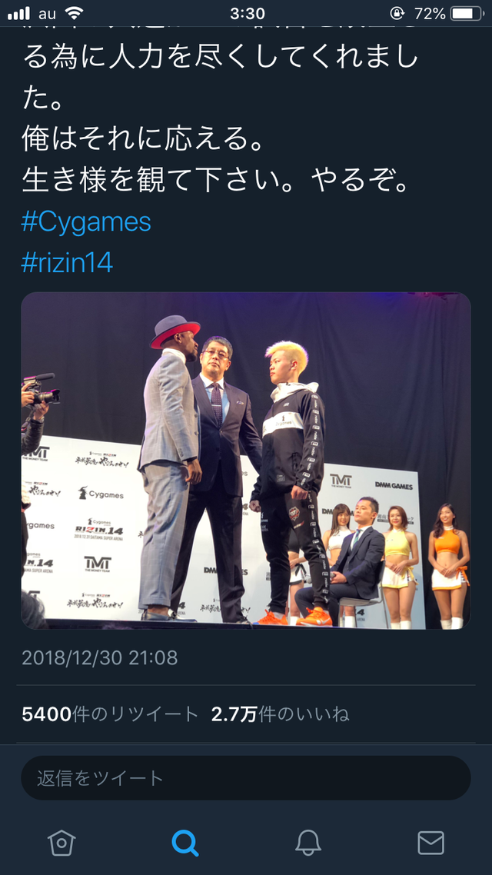Viewport: 492px width, 875px height.
Task: Tap the Search magnifier tab icon
Action: tap(184, 842)
